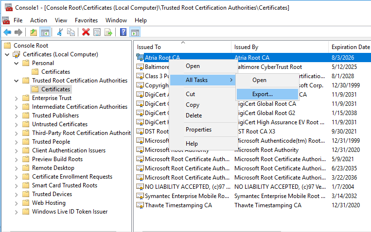Choose Copy in the context menu

point(203,105)
